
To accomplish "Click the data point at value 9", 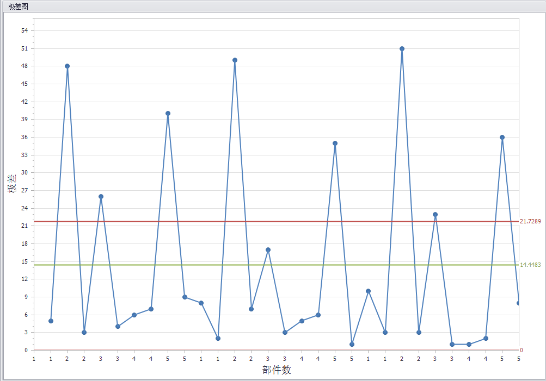I will pyautogui.click(x=185, y=297).
